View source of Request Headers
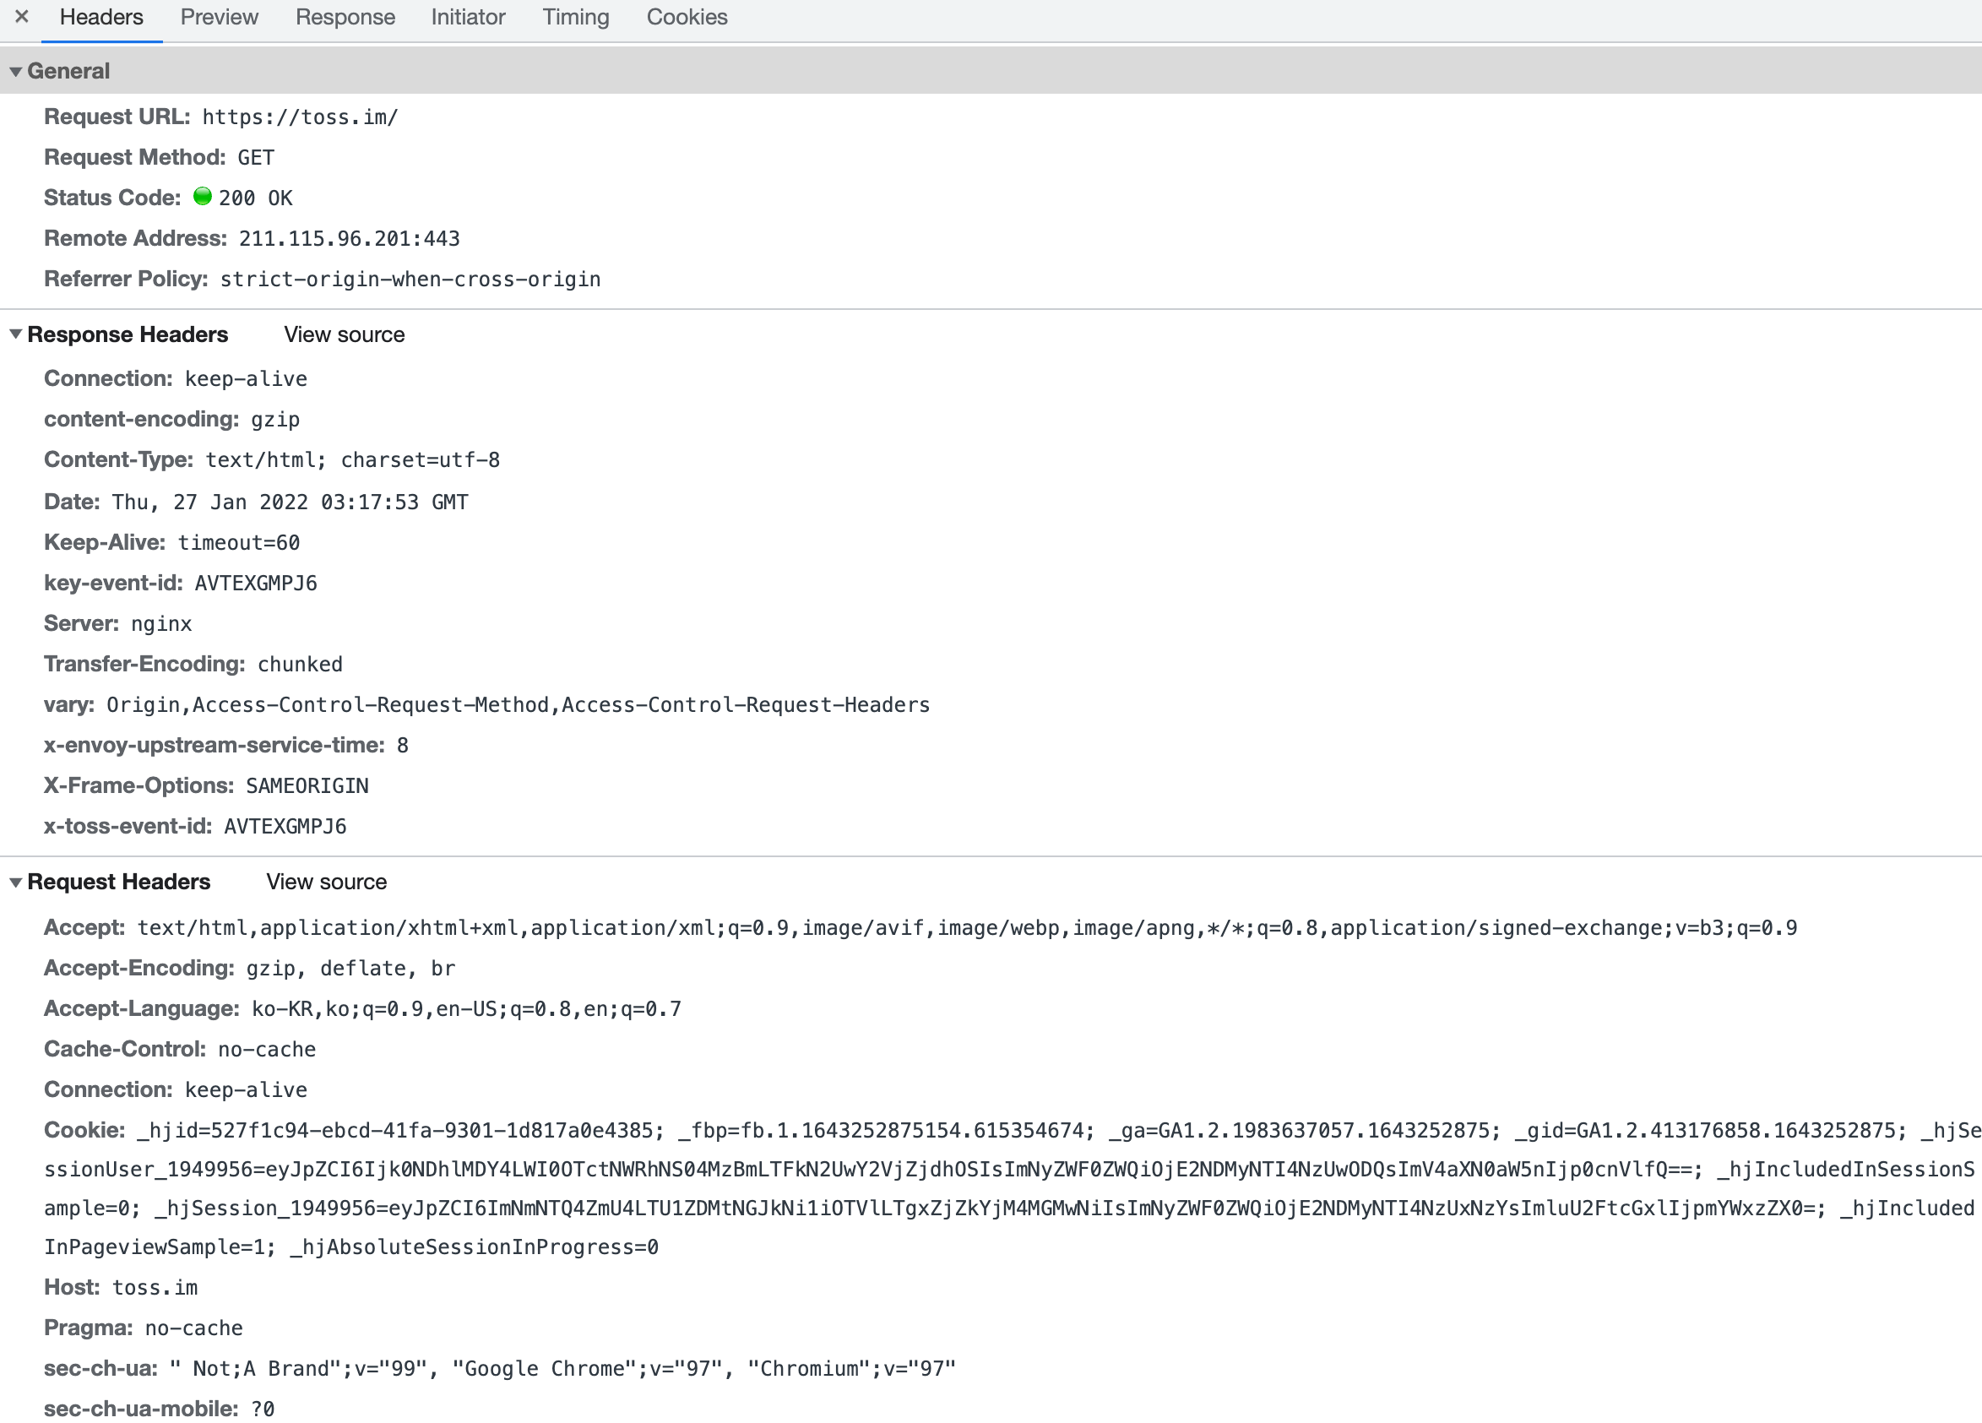The width and height of the screenshot is (1982, 1423). [326, 882]
